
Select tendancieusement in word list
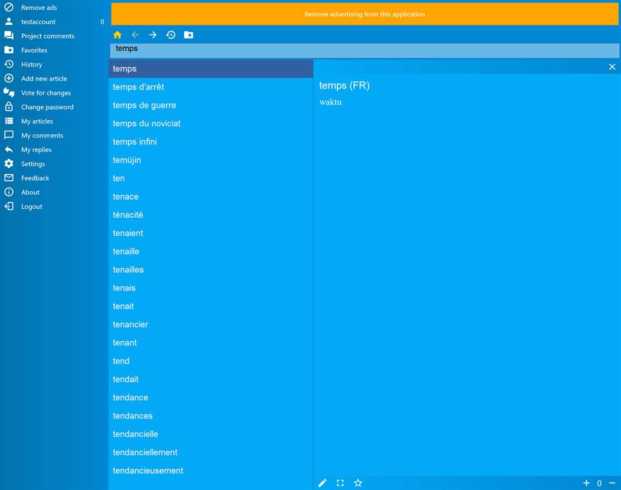pyautogui.click(x=211, y=471)
